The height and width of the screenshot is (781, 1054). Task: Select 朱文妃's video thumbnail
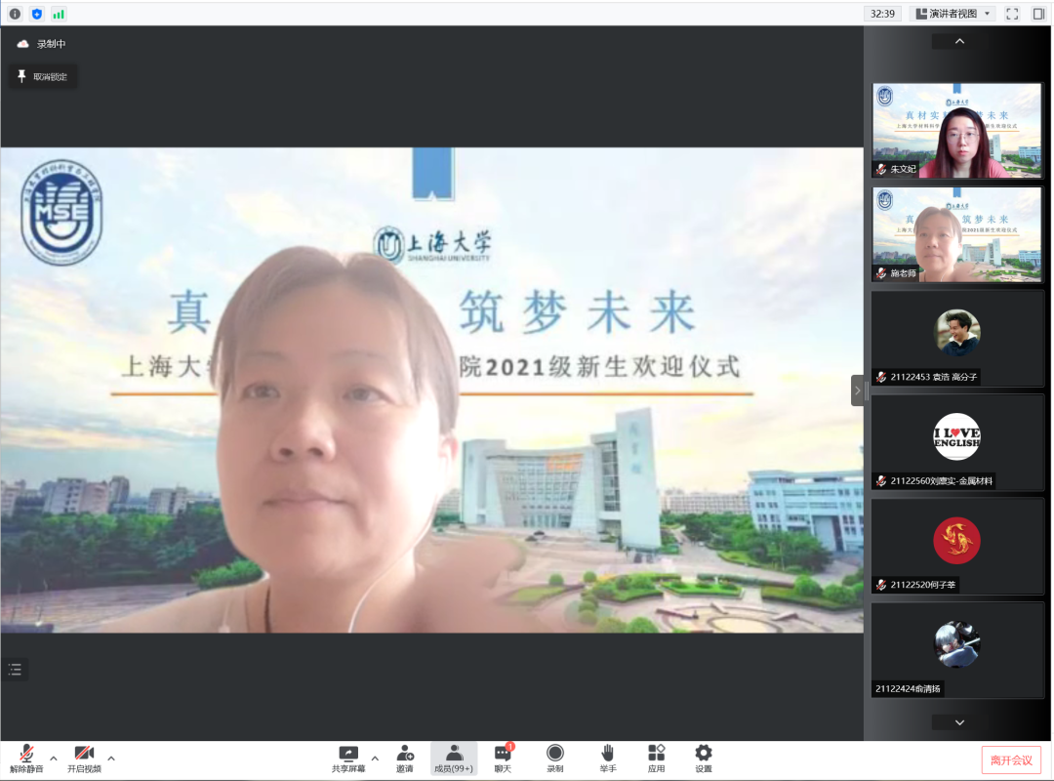point(957,131)
